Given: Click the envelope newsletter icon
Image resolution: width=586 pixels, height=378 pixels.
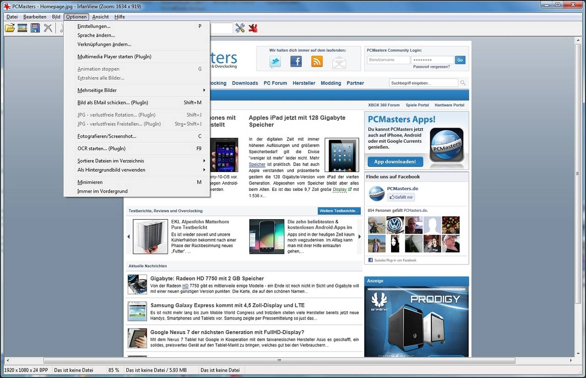Looking at the screenshot, I should coord(339,62).
